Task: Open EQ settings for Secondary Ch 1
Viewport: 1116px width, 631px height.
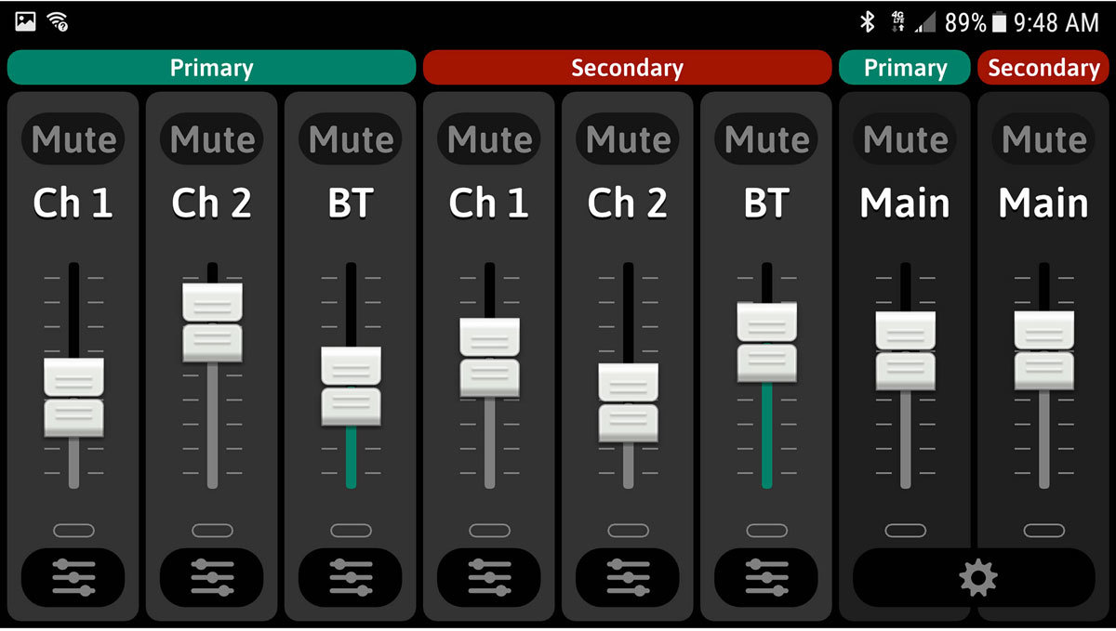Action: point(489,577)
